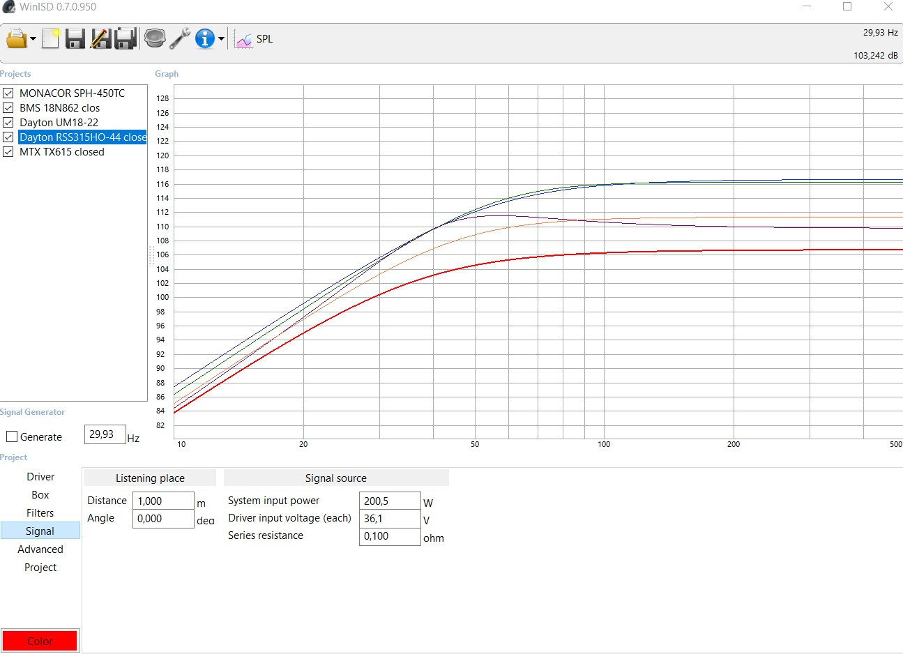This screenshot has width=903, height=654.
Task: Click the Open project folder icon
Action: click(16, 39)
